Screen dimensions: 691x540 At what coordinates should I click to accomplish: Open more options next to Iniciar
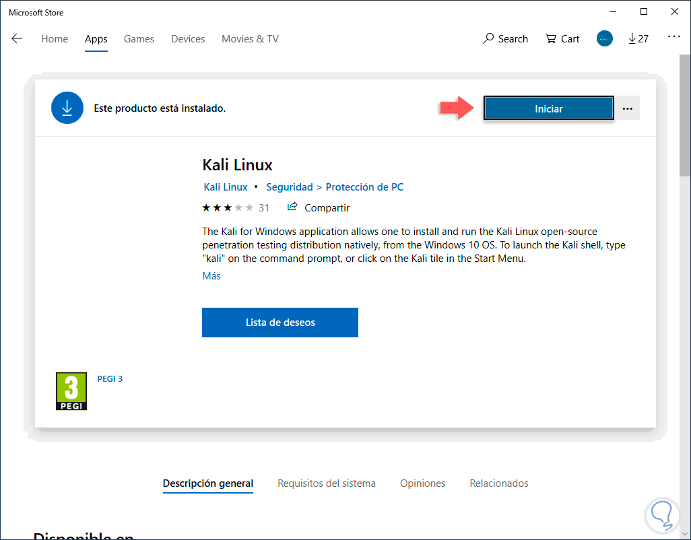(628, 108)
